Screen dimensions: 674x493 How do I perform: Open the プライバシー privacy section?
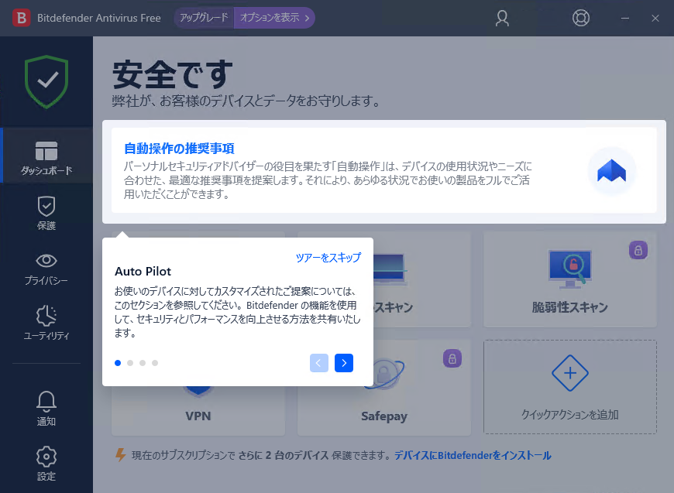coord(46,269)
